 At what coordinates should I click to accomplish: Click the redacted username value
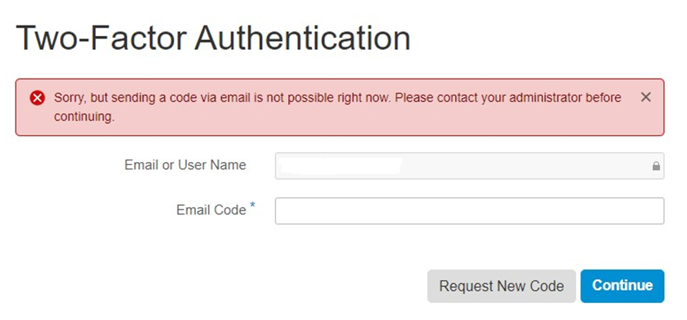point(340,166)
